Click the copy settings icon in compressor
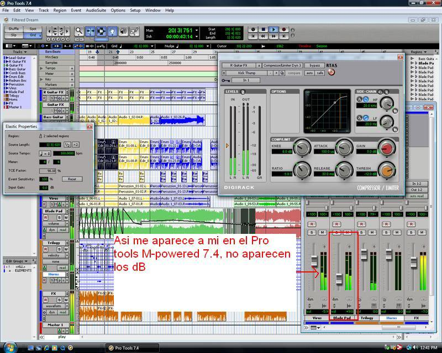Screen dimensions: 442x353 click(282, 73)
